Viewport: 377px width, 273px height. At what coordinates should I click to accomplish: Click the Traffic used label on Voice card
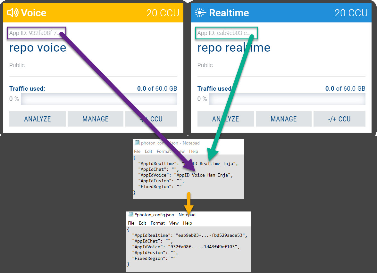click(x=27, y=88)
